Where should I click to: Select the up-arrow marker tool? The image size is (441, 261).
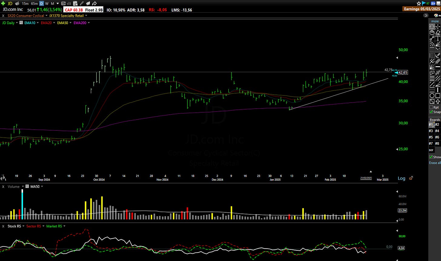(438, 102)
